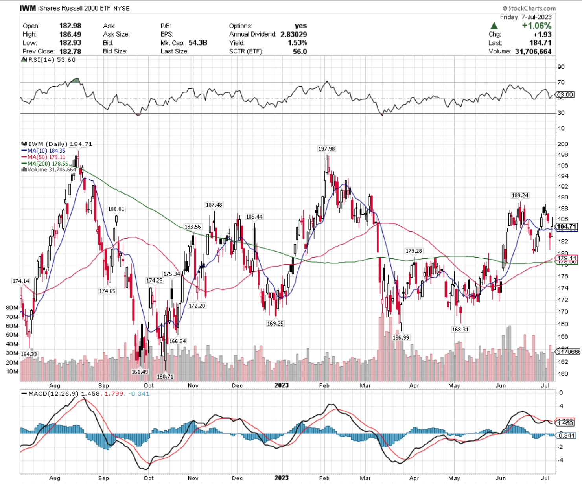
Task: Click the -0.341 tag on the MACD right axis
Action: [x=566, y=435]
